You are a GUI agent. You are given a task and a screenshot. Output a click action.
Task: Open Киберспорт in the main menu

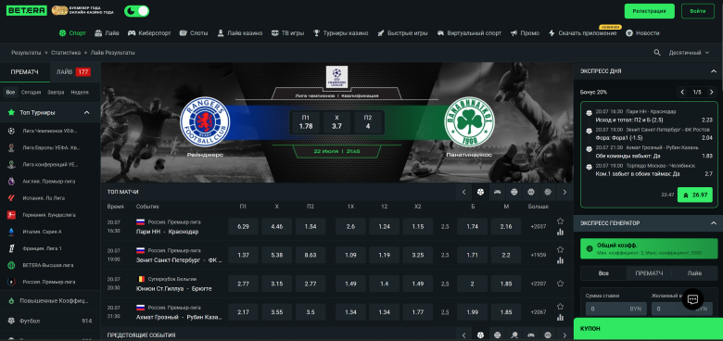(x=149, y=33)
